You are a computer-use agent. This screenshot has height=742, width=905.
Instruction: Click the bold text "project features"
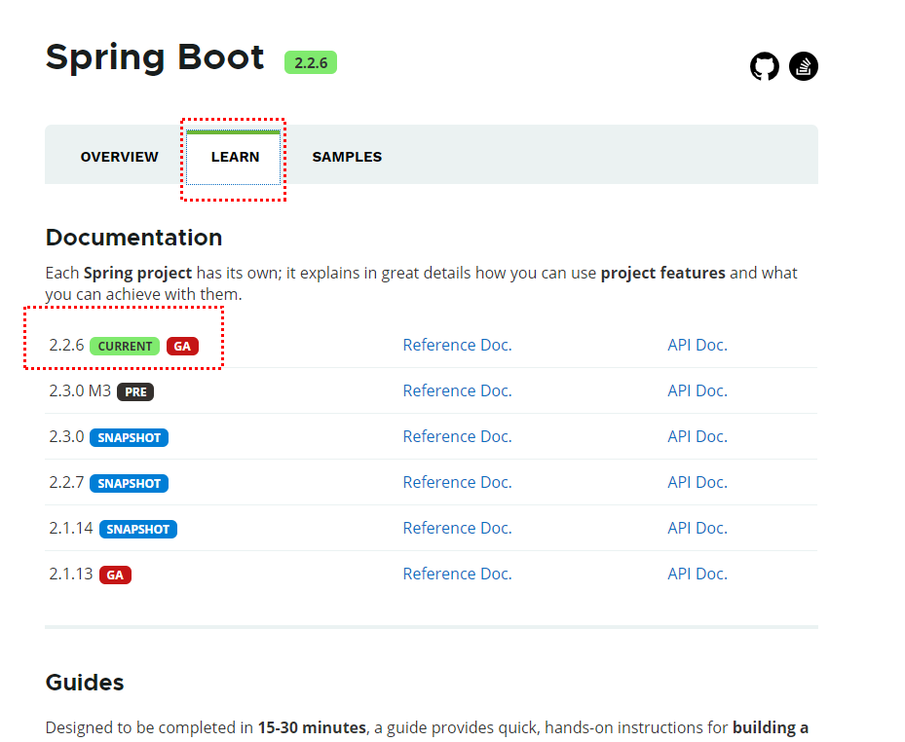(662, 273)
